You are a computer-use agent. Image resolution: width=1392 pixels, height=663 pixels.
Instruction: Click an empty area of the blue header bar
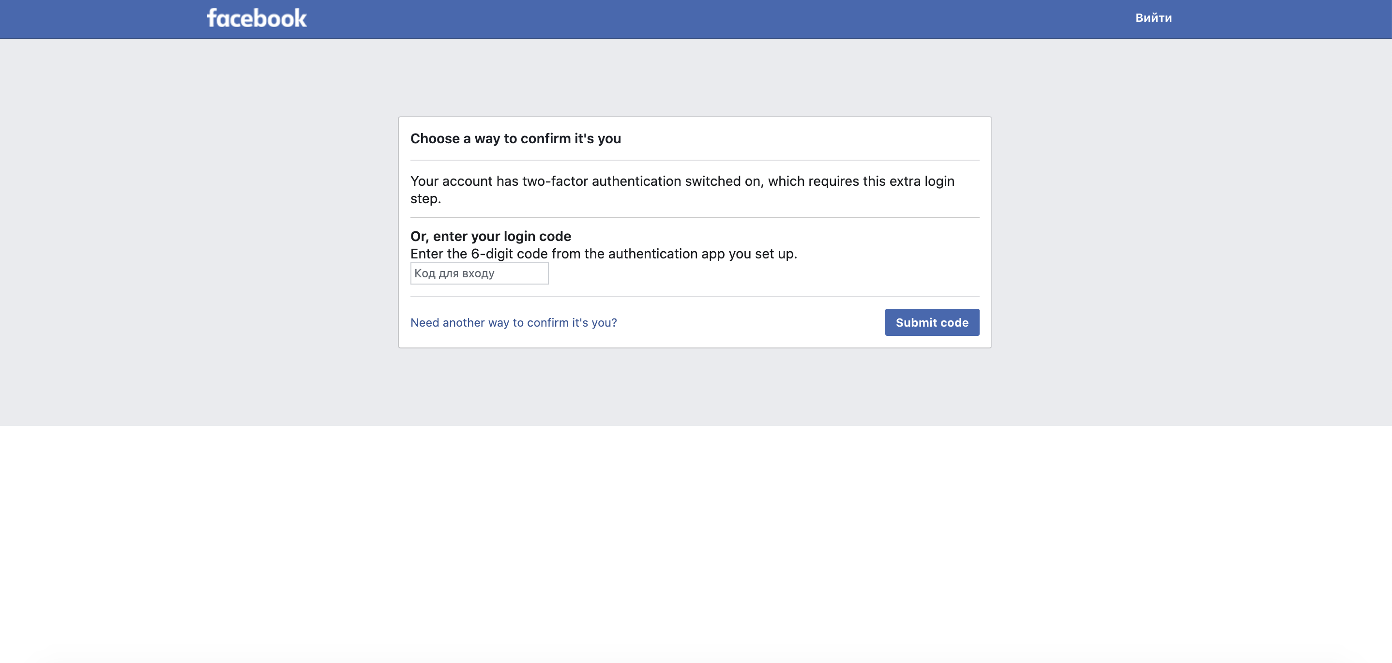[x=702, y=19]
